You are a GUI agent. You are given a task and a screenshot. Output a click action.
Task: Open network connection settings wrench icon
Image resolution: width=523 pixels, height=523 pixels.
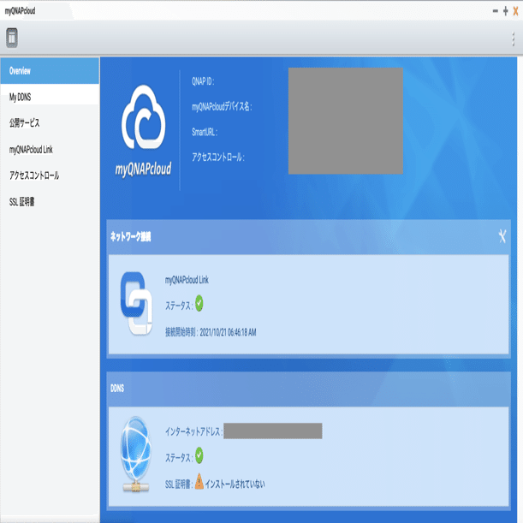[502, 236]
